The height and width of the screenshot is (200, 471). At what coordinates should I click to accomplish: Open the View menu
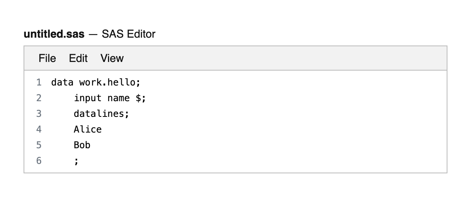tap(112, 58)
